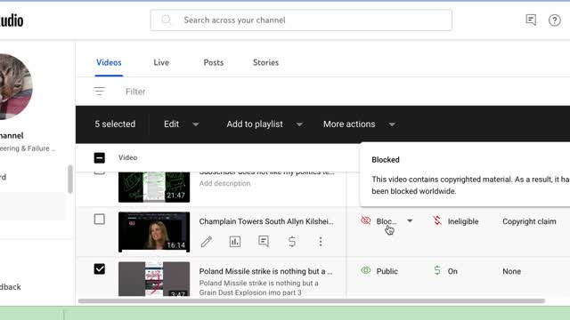Screen dimensions: 570x320
Task: Open monetization dollar icon for Champlain Towers video
Action: (292, 242)
